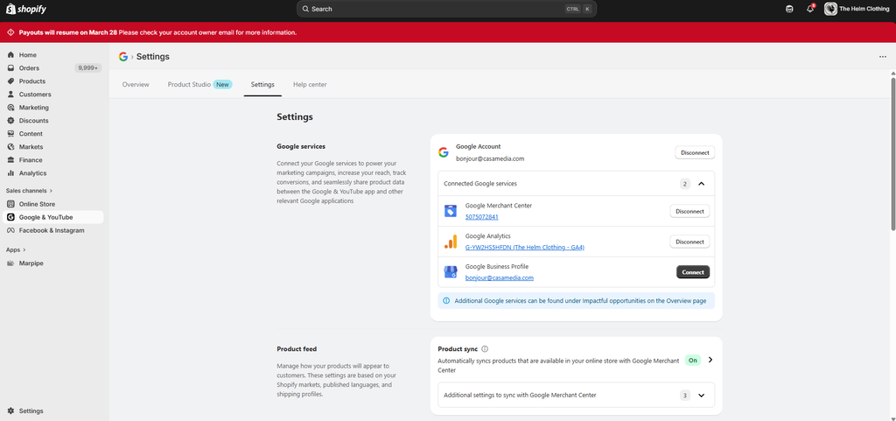Click the Markets globe icon
Screen dimensions: 896x421
click(x=10, y=147)
